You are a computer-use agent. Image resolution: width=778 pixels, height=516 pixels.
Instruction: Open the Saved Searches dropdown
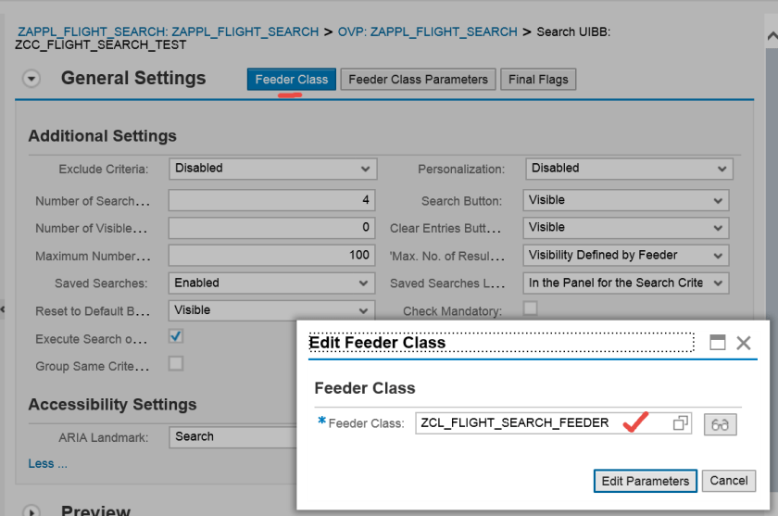coord(272,283)
